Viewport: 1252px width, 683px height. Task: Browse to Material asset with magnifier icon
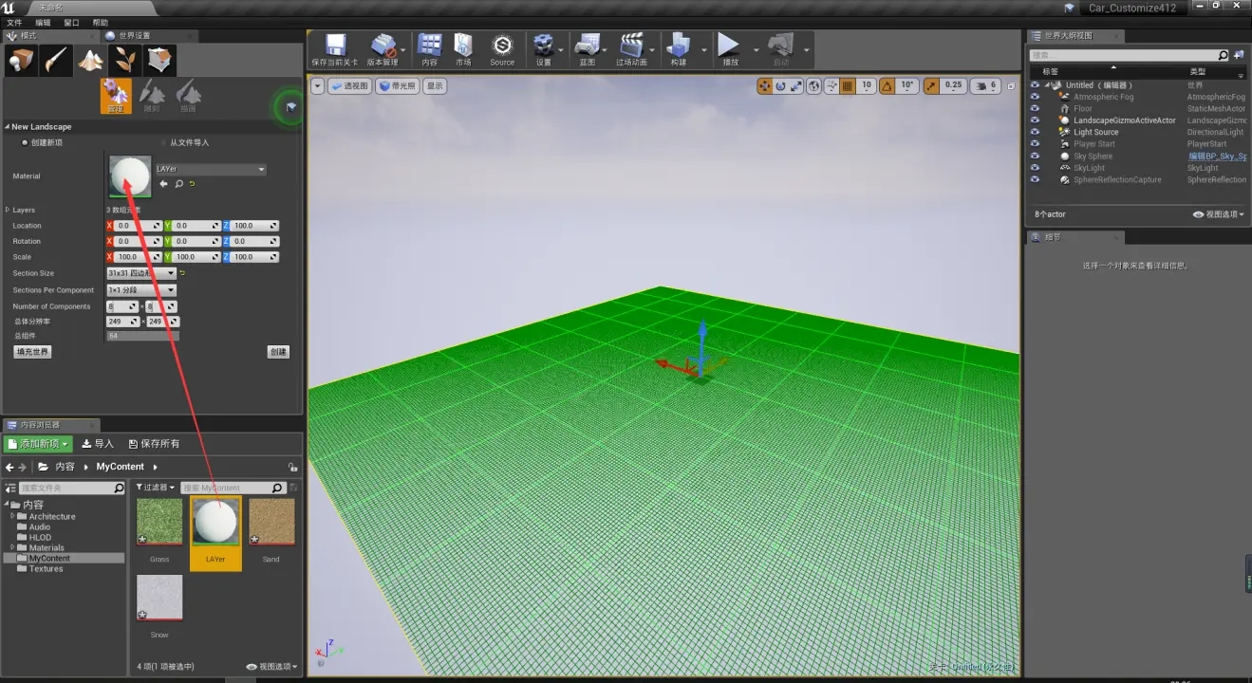tap(178, 184)
